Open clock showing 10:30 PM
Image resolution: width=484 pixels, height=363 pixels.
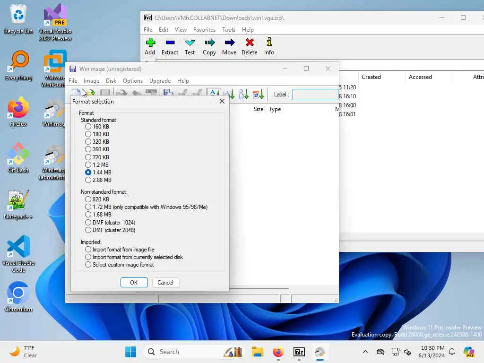click(432, 352)
